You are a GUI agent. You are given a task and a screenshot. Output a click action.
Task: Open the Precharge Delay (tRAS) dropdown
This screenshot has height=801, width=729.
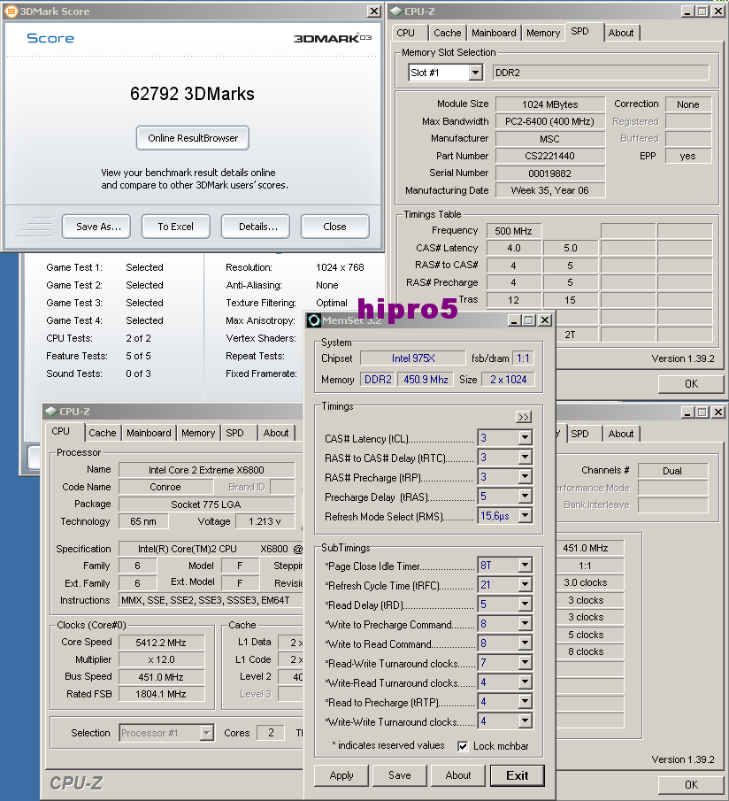point(525,496)
